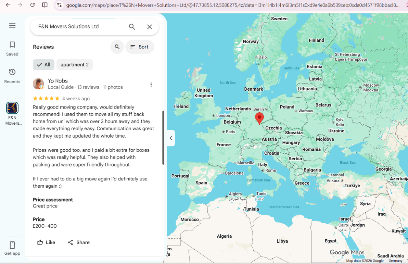Click the 'Great price' assessment text
The height and width of the screenshot is (264, 408).
[x=45, y=206]
